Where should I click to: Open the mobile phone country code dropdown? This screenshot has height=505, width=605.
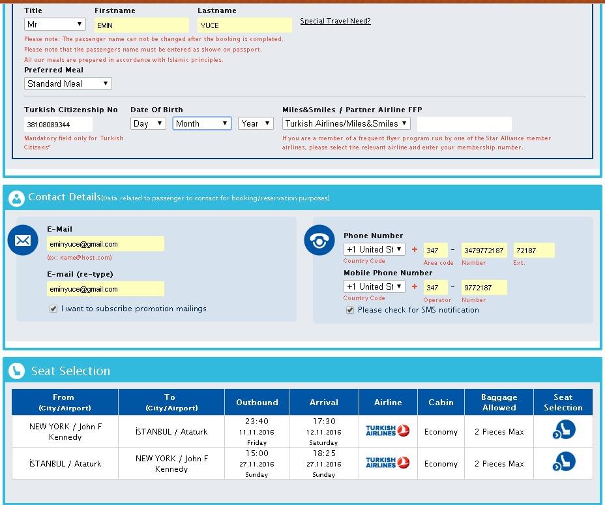coord(374,286)
